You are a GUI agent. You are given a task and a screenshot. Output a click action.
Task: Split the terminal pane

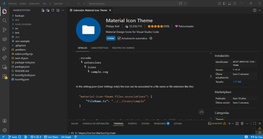237,123
